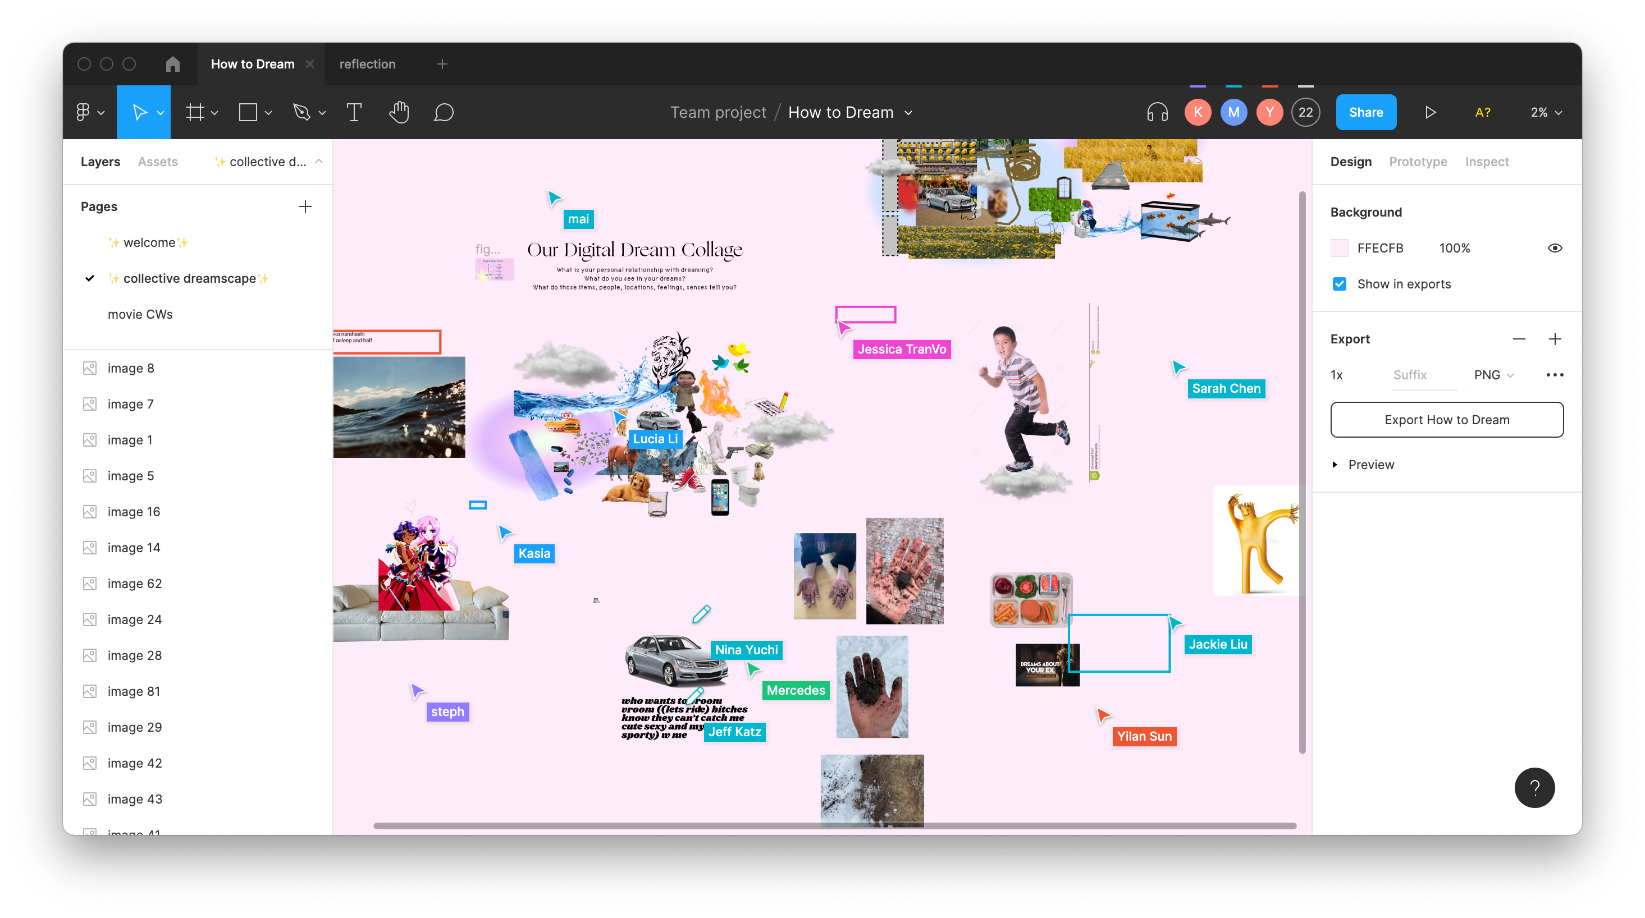Click the FFECFB background color swatch
Image resolution: width=1645 pixels, height=918 pixels.
pos(1339,247)
